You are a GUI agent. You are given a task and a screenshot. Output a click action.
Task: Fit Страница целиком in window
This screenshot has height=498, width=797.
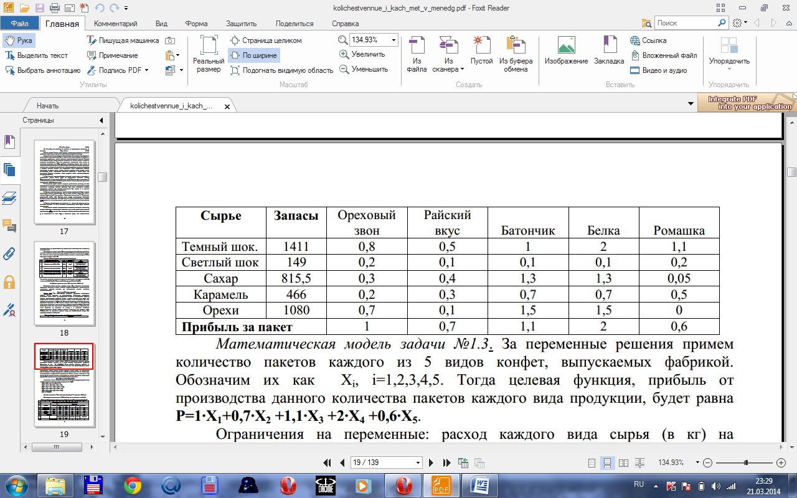[x=266, y=40]
